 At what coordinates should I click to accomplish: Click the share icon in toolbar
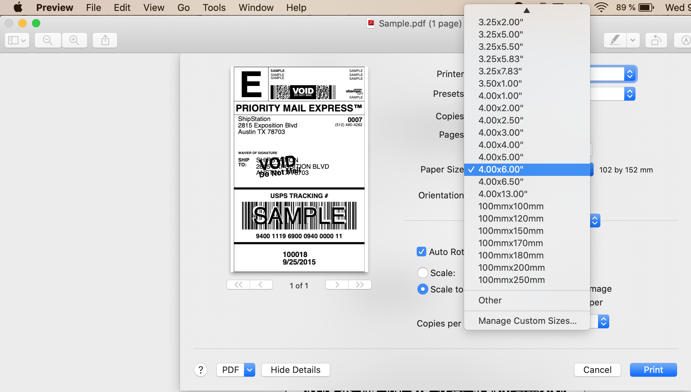coord(105,40)
